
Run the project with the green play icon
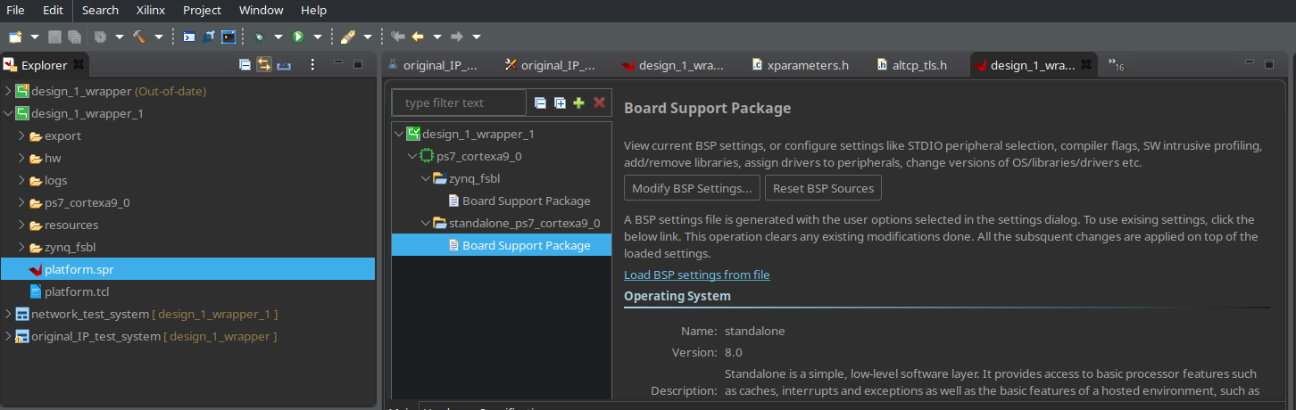click(x=298, y=37)
